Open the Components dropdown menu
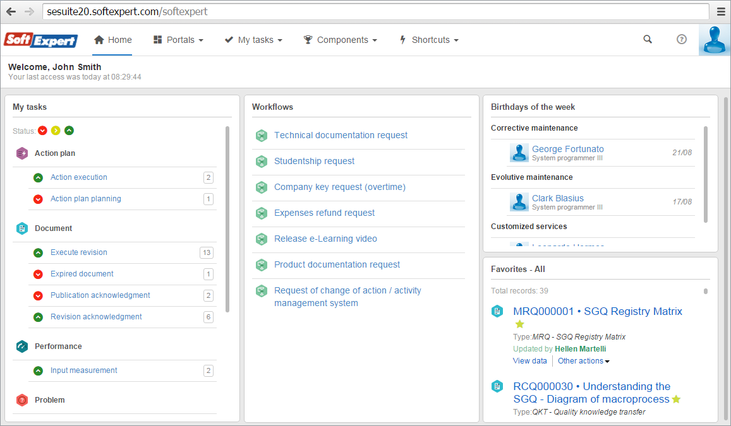 click(x=341, y=40)
